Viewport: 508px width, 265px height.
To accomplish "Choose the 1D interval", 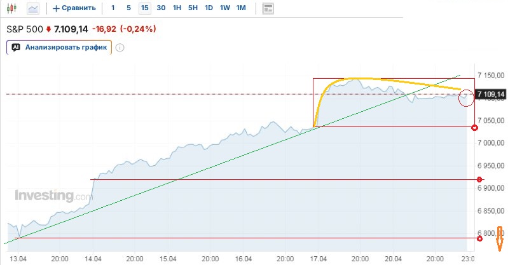I will coord(209,8).
